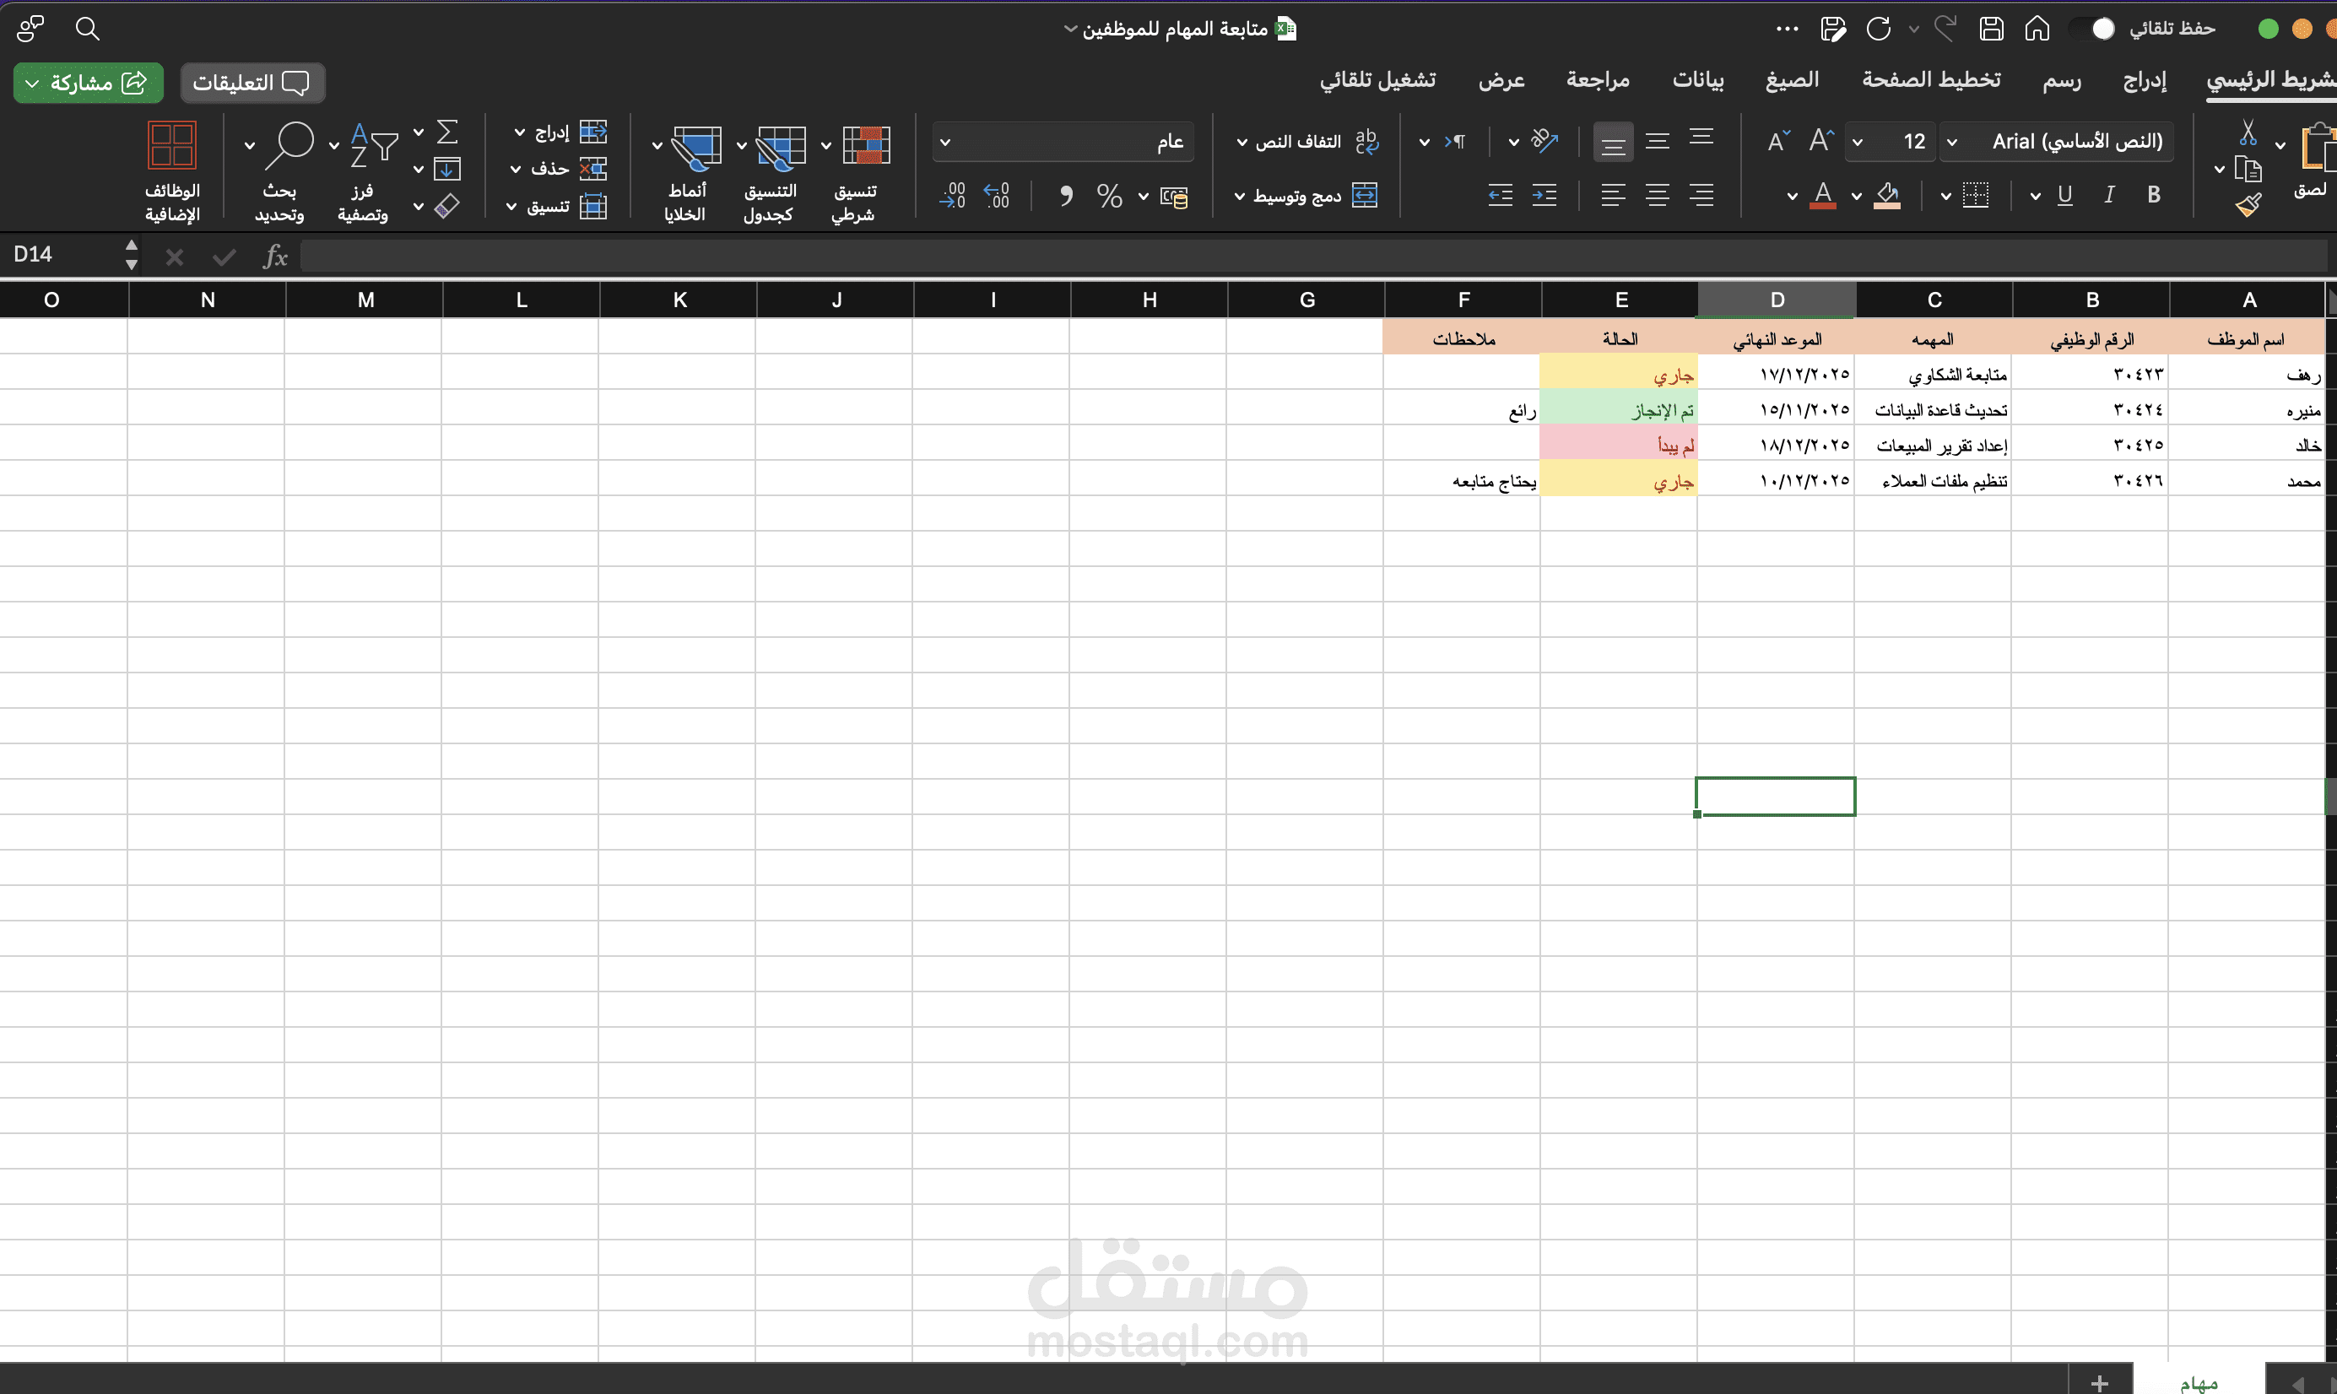Apply the red font color swatch
This screenshot has width=2337, height=1394.
pyautogui.click(x=1823, y=196)
